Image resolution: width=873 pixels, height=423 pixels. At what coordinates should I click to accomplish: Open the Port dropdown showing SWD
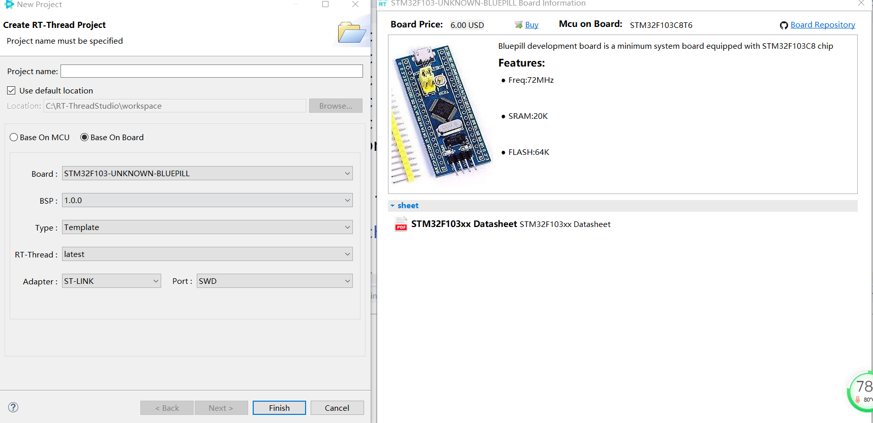tap(275, 281)
